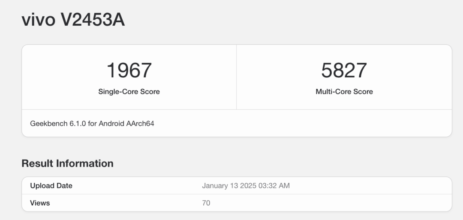The image size is (463, 220).
Task: Click the word vivo in the title
Action: pos(38,20)
